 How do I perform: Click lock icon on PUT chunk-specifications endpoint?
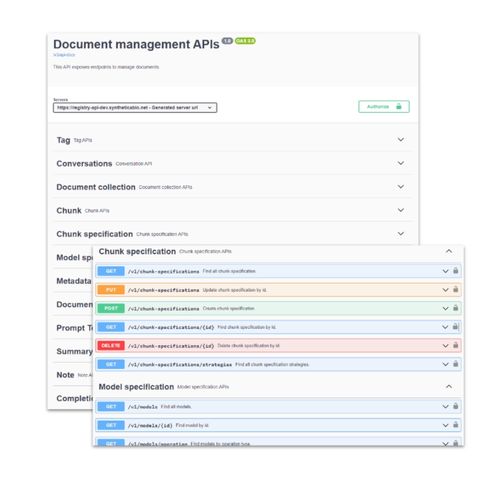point(456,290)
